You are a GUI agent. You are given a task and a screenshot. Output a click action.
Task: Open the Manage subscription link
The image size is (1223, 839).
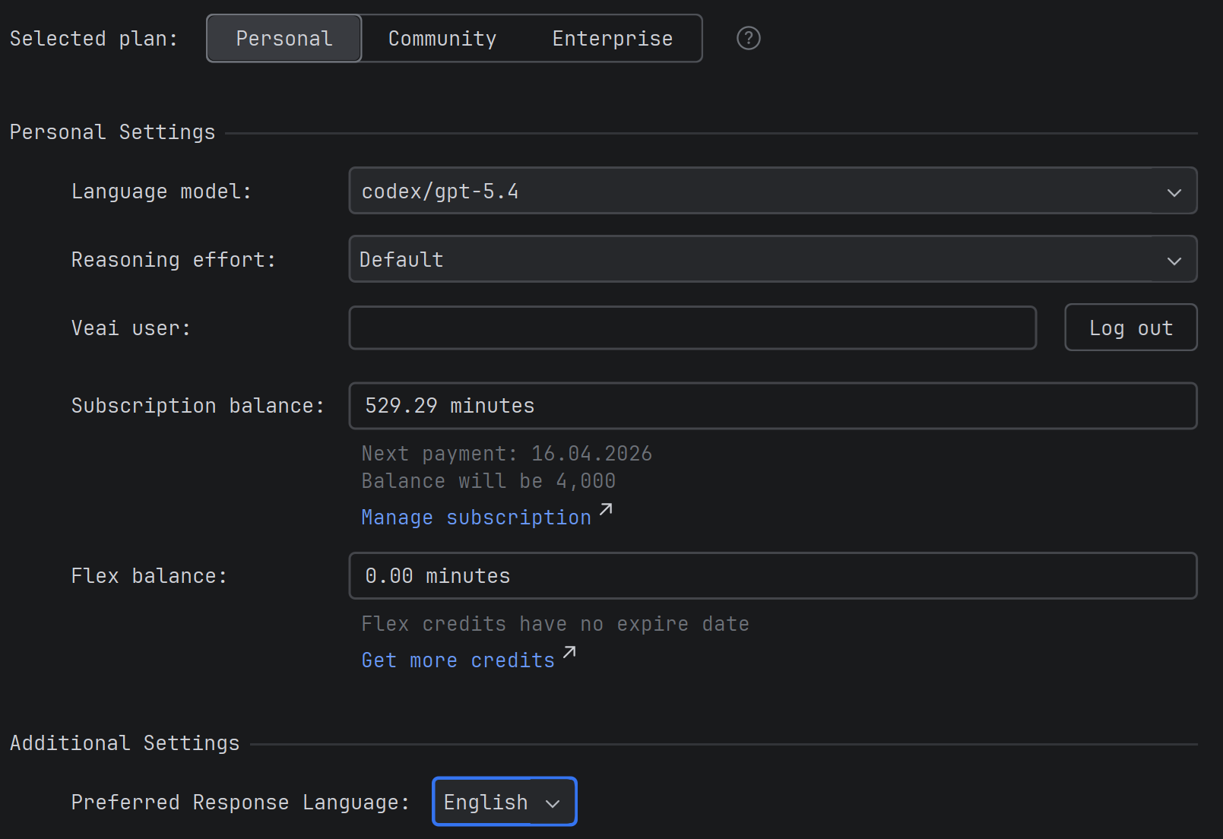pyautogui.click(x=476, y=517)
